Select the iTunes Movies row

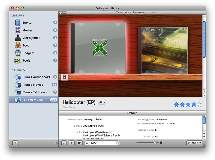coord(34,85)
